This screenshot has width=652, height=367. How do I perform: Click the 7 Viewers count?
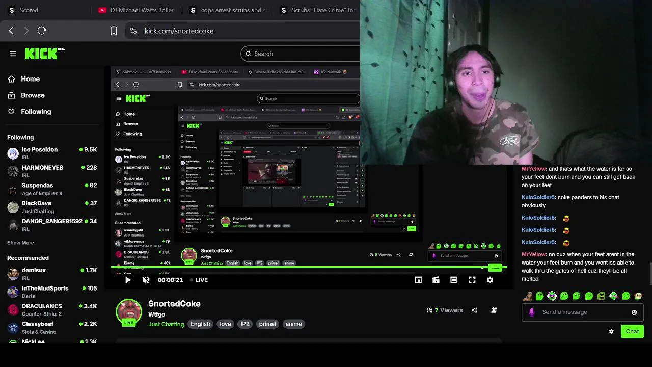click(445, 310)
